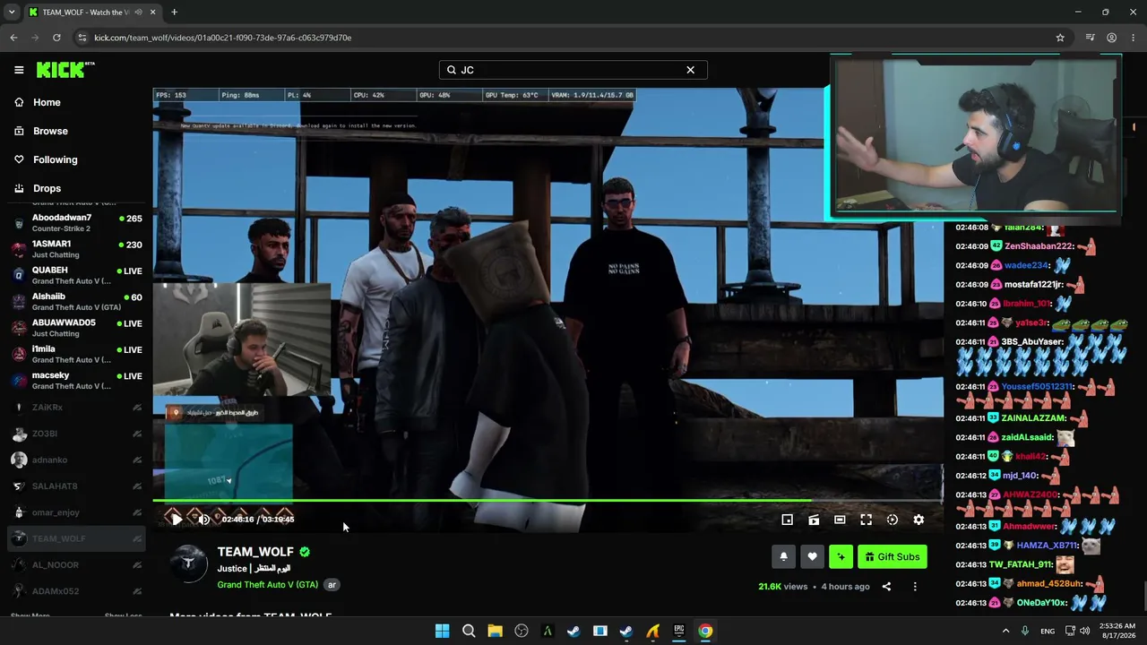Select offline channel adnanko
This screenshot has width=1147, height=645.
coord(76,460)
